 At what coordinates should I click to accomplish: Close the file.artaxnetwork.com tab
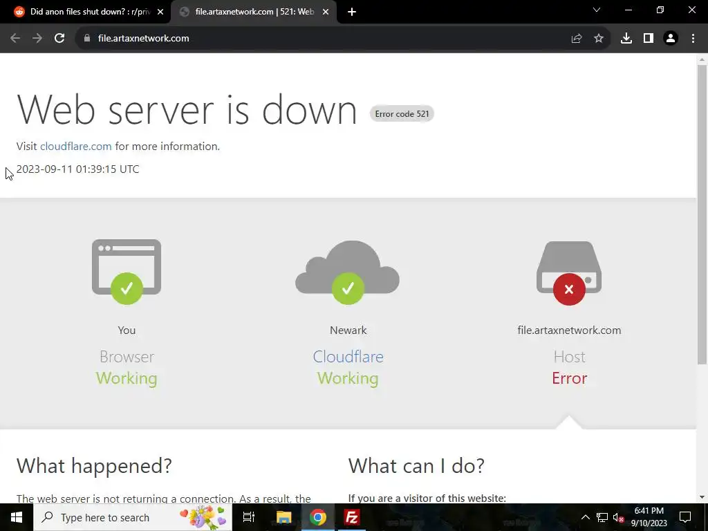click(x=326, y=12)
